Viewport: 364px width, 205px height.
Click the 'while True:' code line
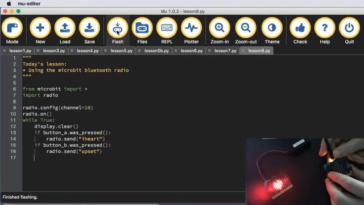tap(39, 120)
